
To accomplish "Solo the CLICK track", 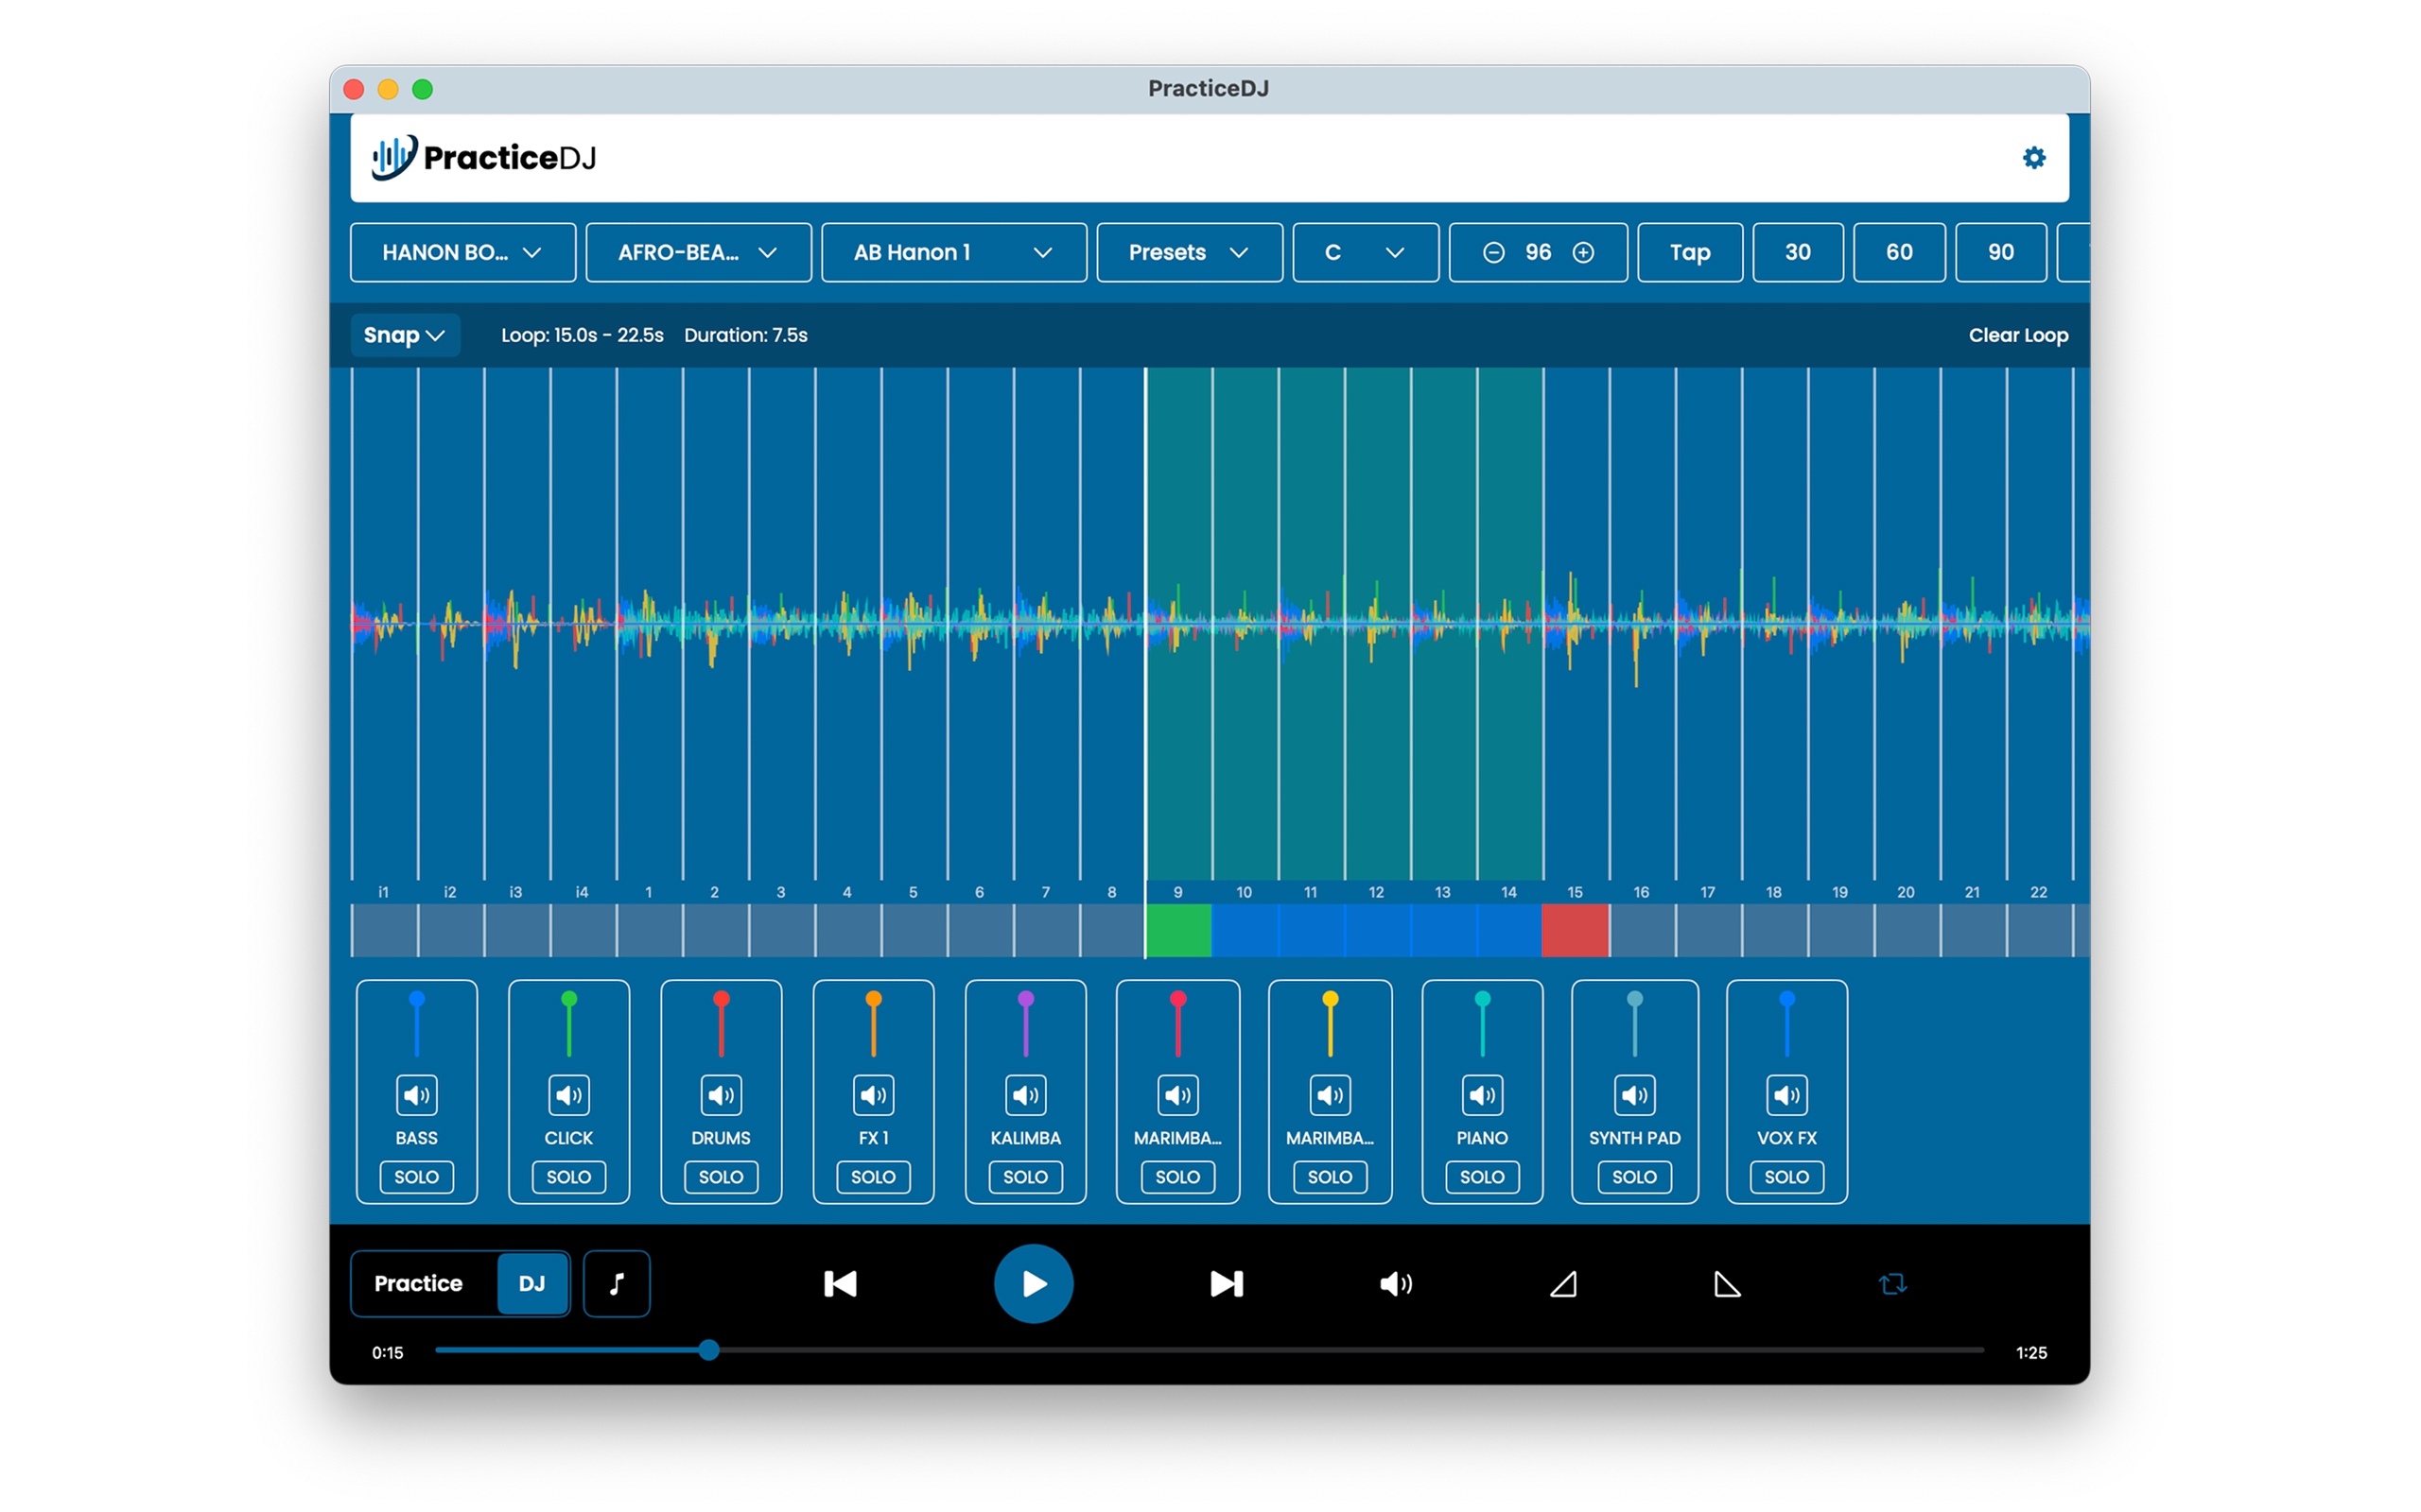I will click(x=568, y=1177).
